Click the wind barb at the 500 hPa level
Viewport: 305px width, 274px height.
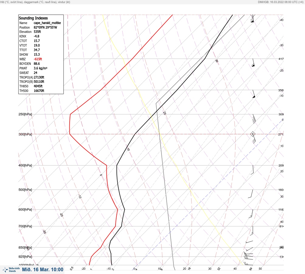click(x=251, y=194)
